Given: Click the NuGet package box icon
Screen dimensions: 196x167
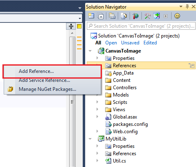Looking at the screenshot, I should tap(10, 89).
